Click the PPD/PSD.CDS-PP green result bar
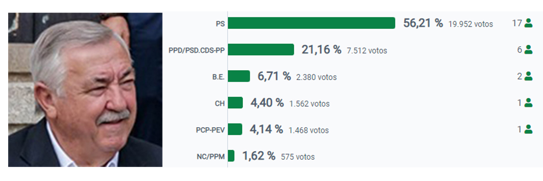Screen dimensions: 543x181 coord(261,50)
